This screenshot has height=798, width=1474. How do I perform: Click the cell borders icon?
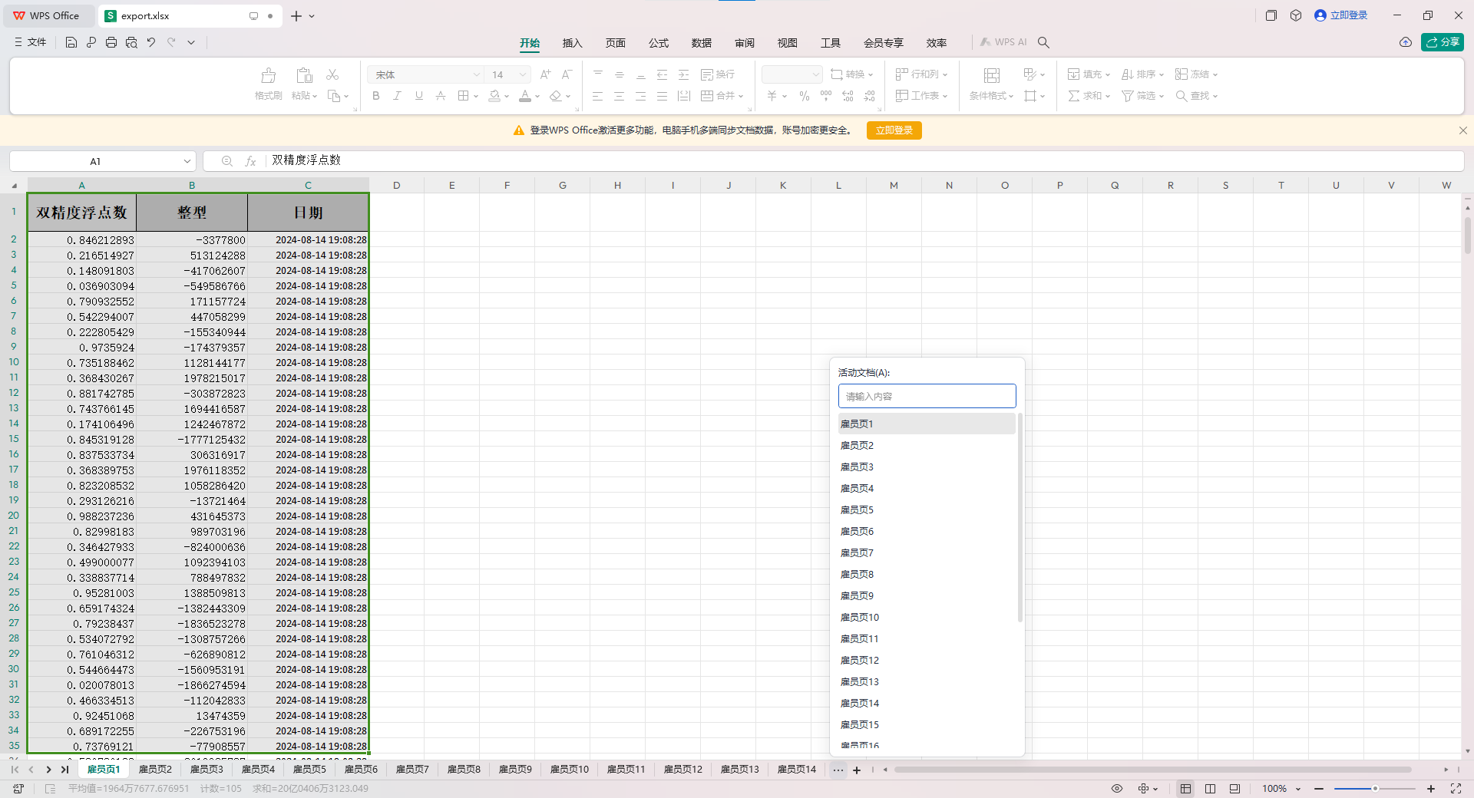[463, 96]
